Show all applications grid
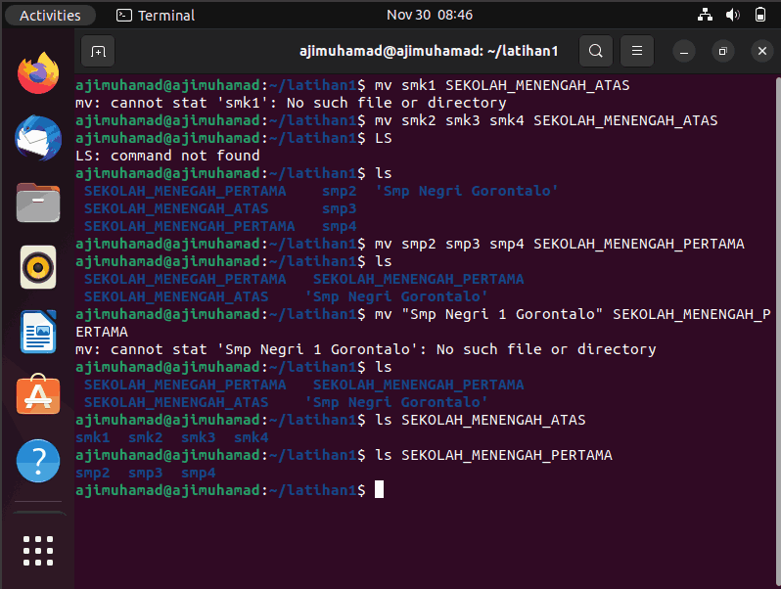 click(x=38, y=551)
